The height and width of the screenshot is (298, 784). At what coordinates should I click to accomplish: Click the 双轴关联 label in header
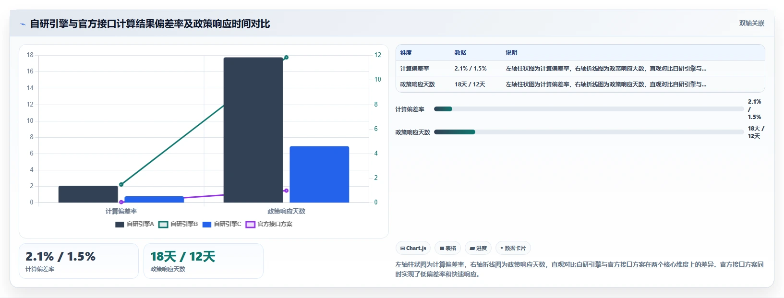point(751,23)
